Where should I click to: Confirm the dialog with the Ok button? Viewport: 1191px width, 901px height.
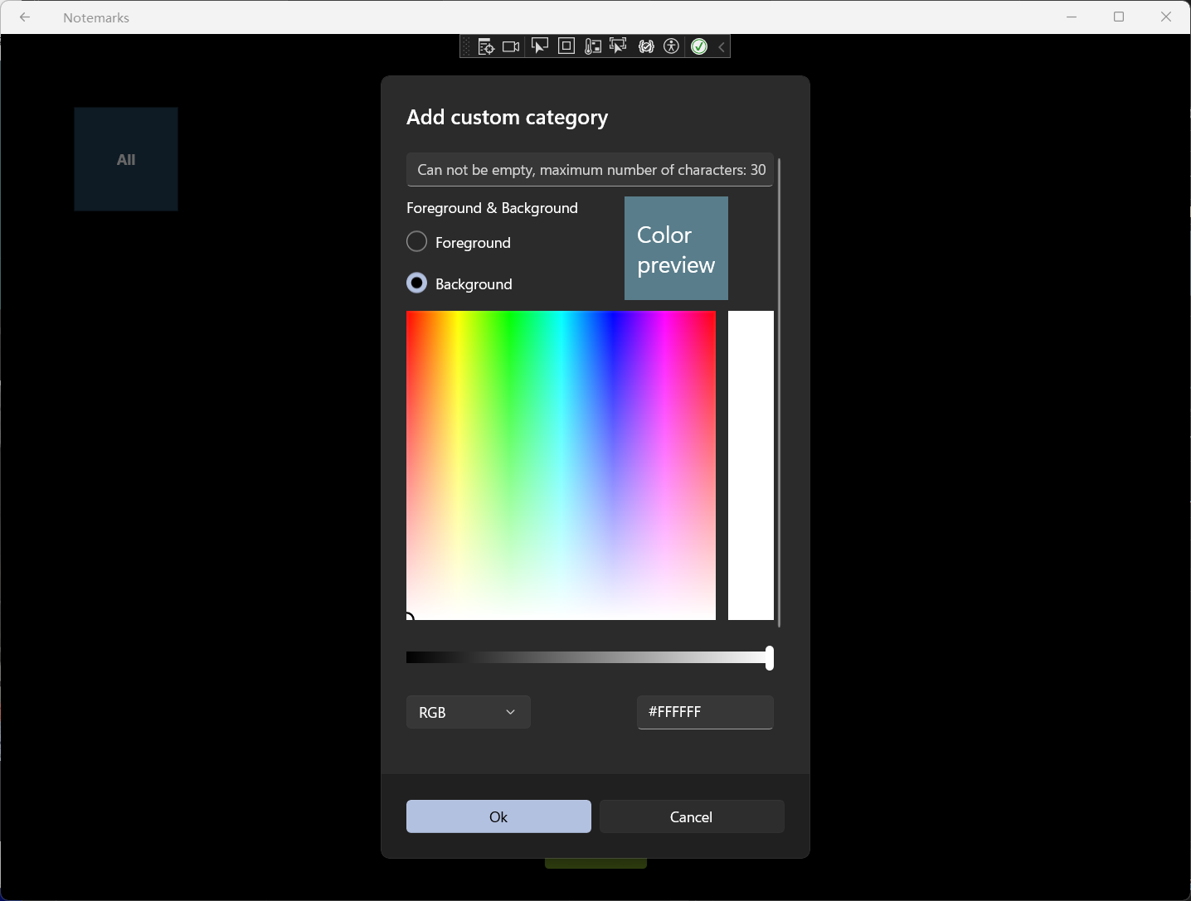click(498, 816)
